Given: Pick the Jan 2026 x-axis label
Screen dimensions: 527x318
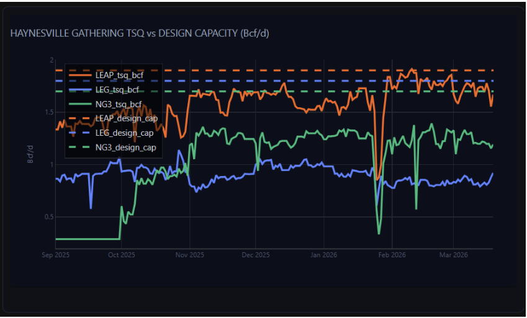Looking at the screenshot, I should pyautogui.click(x=323, y=255).
